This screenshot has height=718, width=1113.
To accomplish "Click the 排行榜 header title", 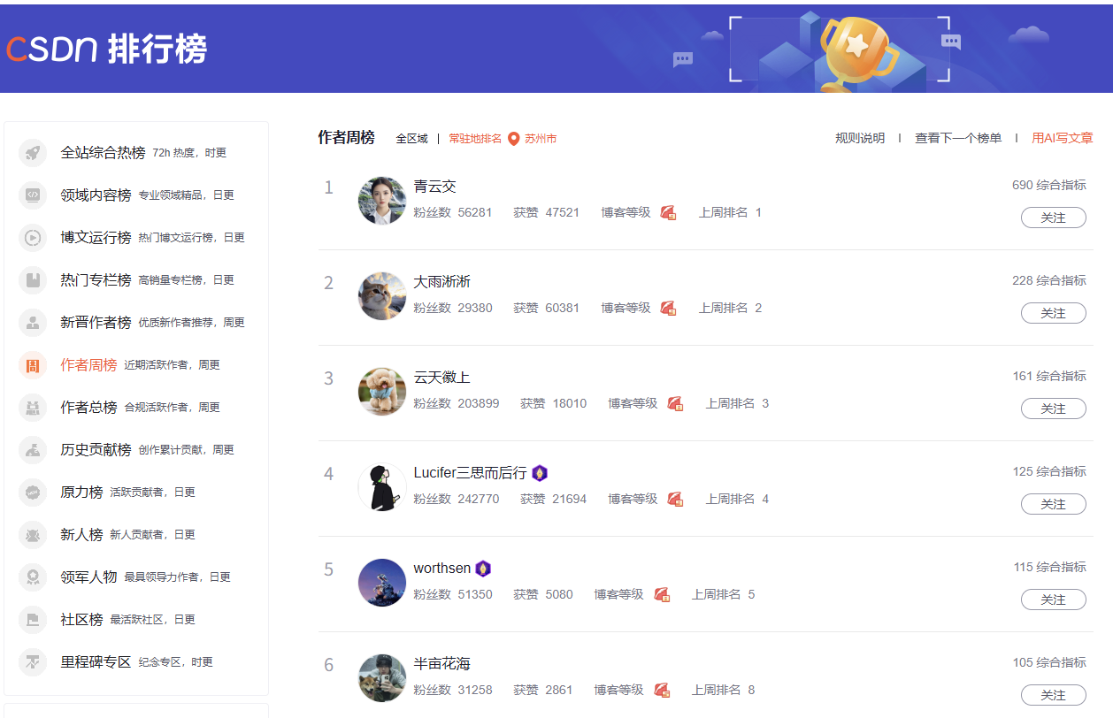I will point(157,49).
